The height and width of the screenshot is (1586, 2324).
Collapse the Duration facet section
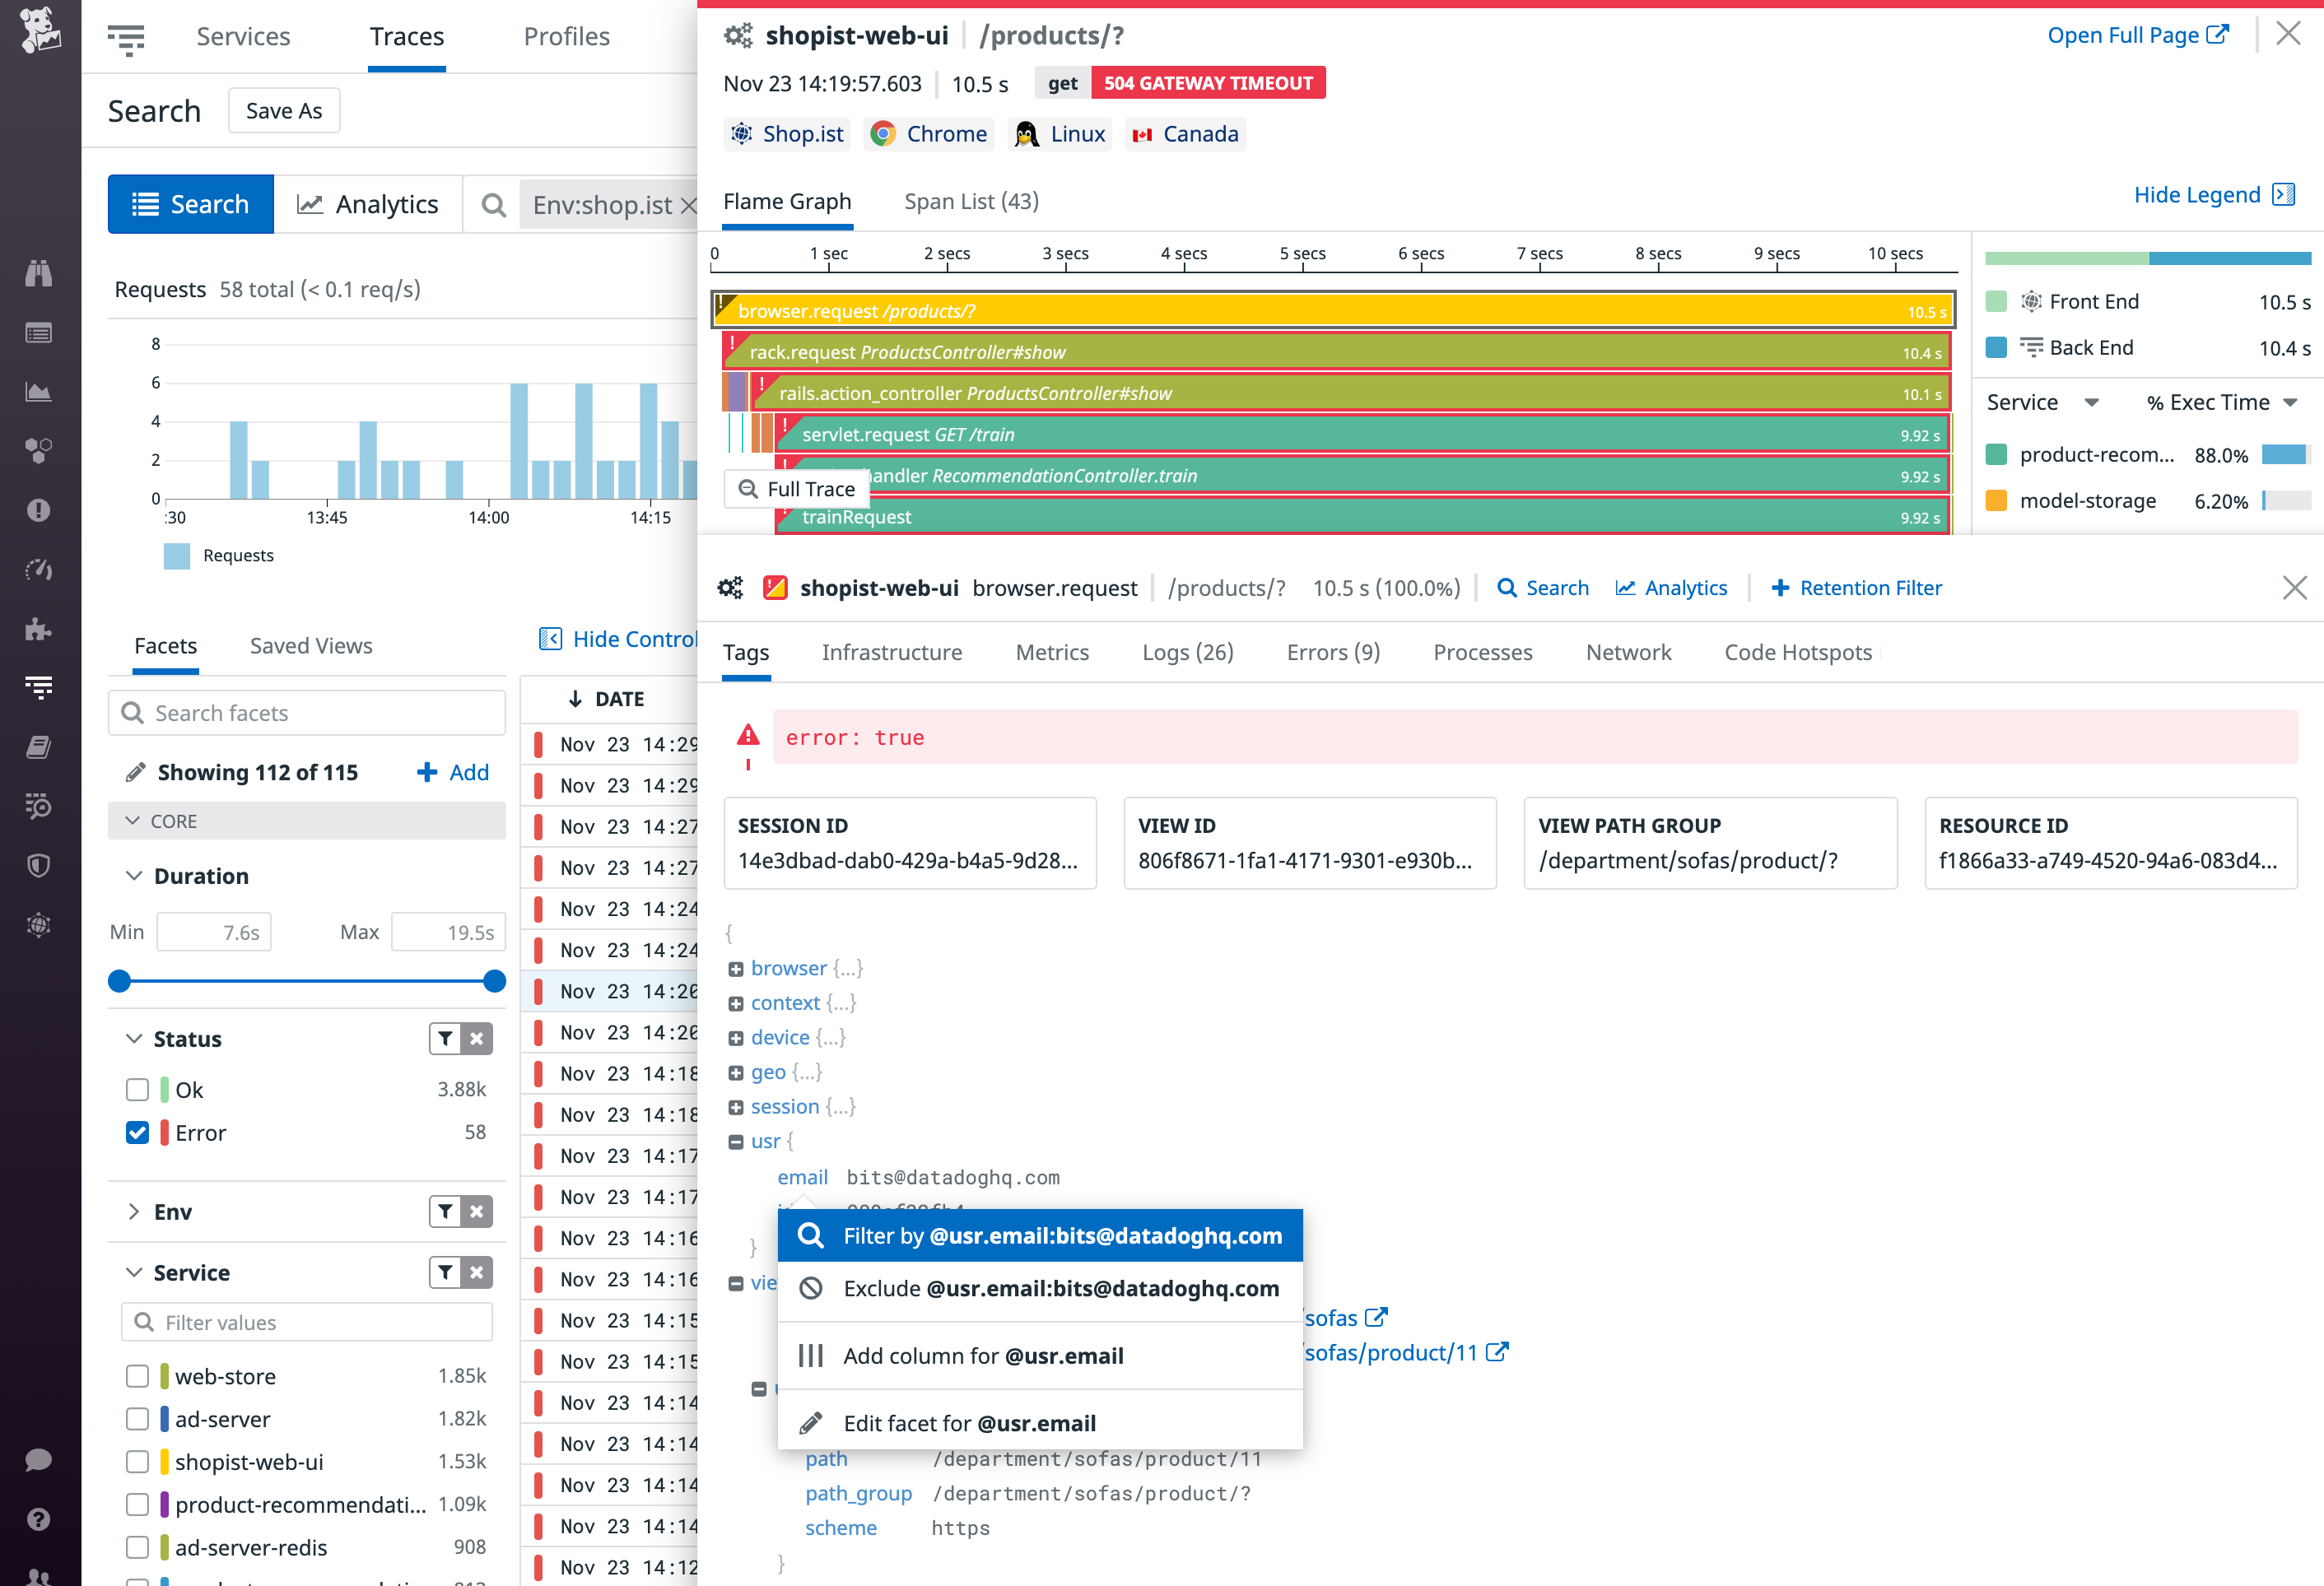coord(135,875)
